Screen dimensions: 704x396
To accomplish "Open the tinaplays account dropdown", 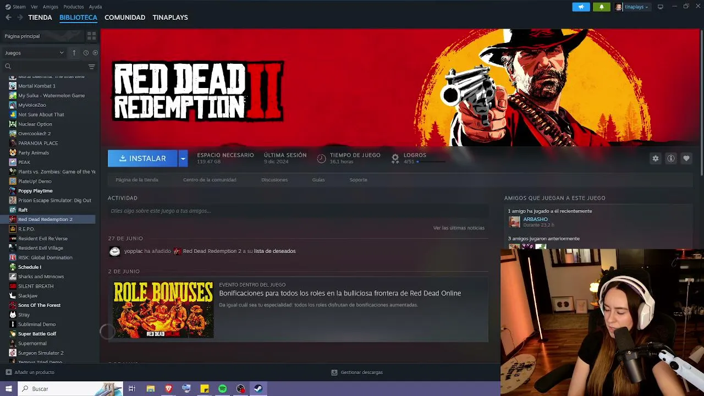I will 632,7.
